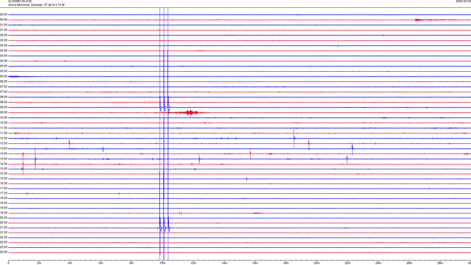Select the 13:30 time label
Screen dimensions: 471x265
(x=4, y=154)
